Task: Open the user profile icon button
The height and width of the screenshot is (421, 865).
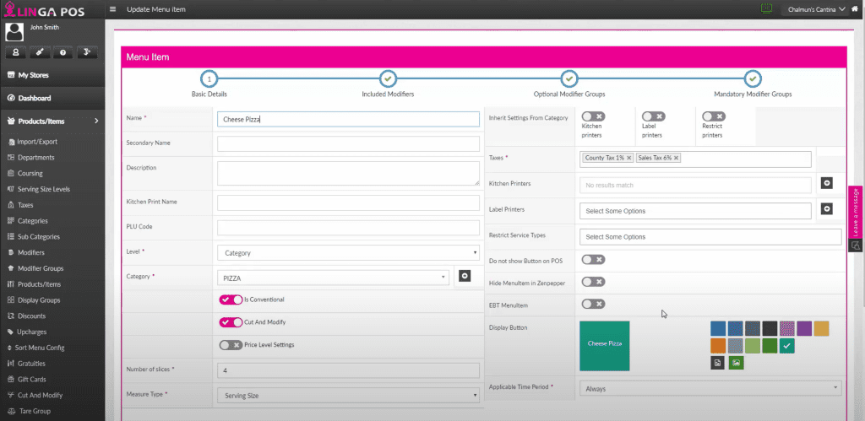Action: [15, 52]
